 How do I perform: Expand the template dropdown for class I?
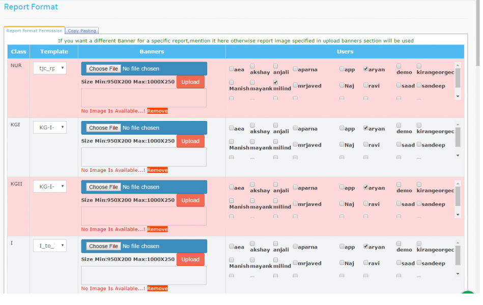click(x=49, y=246)
